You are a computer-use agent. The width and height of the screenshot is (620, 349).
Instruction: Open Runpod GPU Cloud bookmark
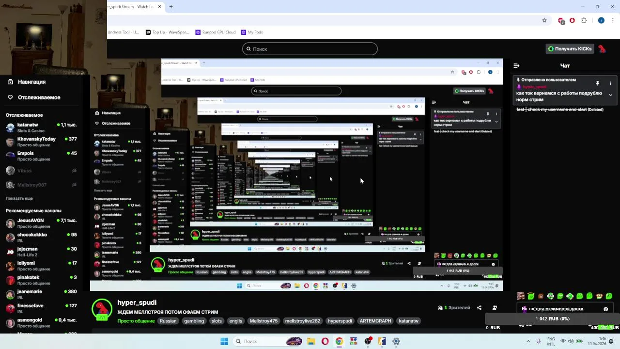(x=215, y=32)
